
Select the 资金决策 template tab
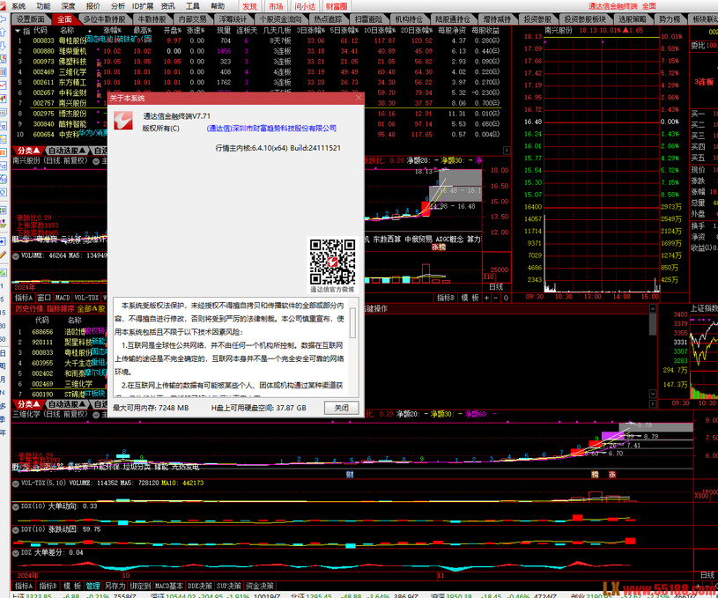tap(260, 586)
